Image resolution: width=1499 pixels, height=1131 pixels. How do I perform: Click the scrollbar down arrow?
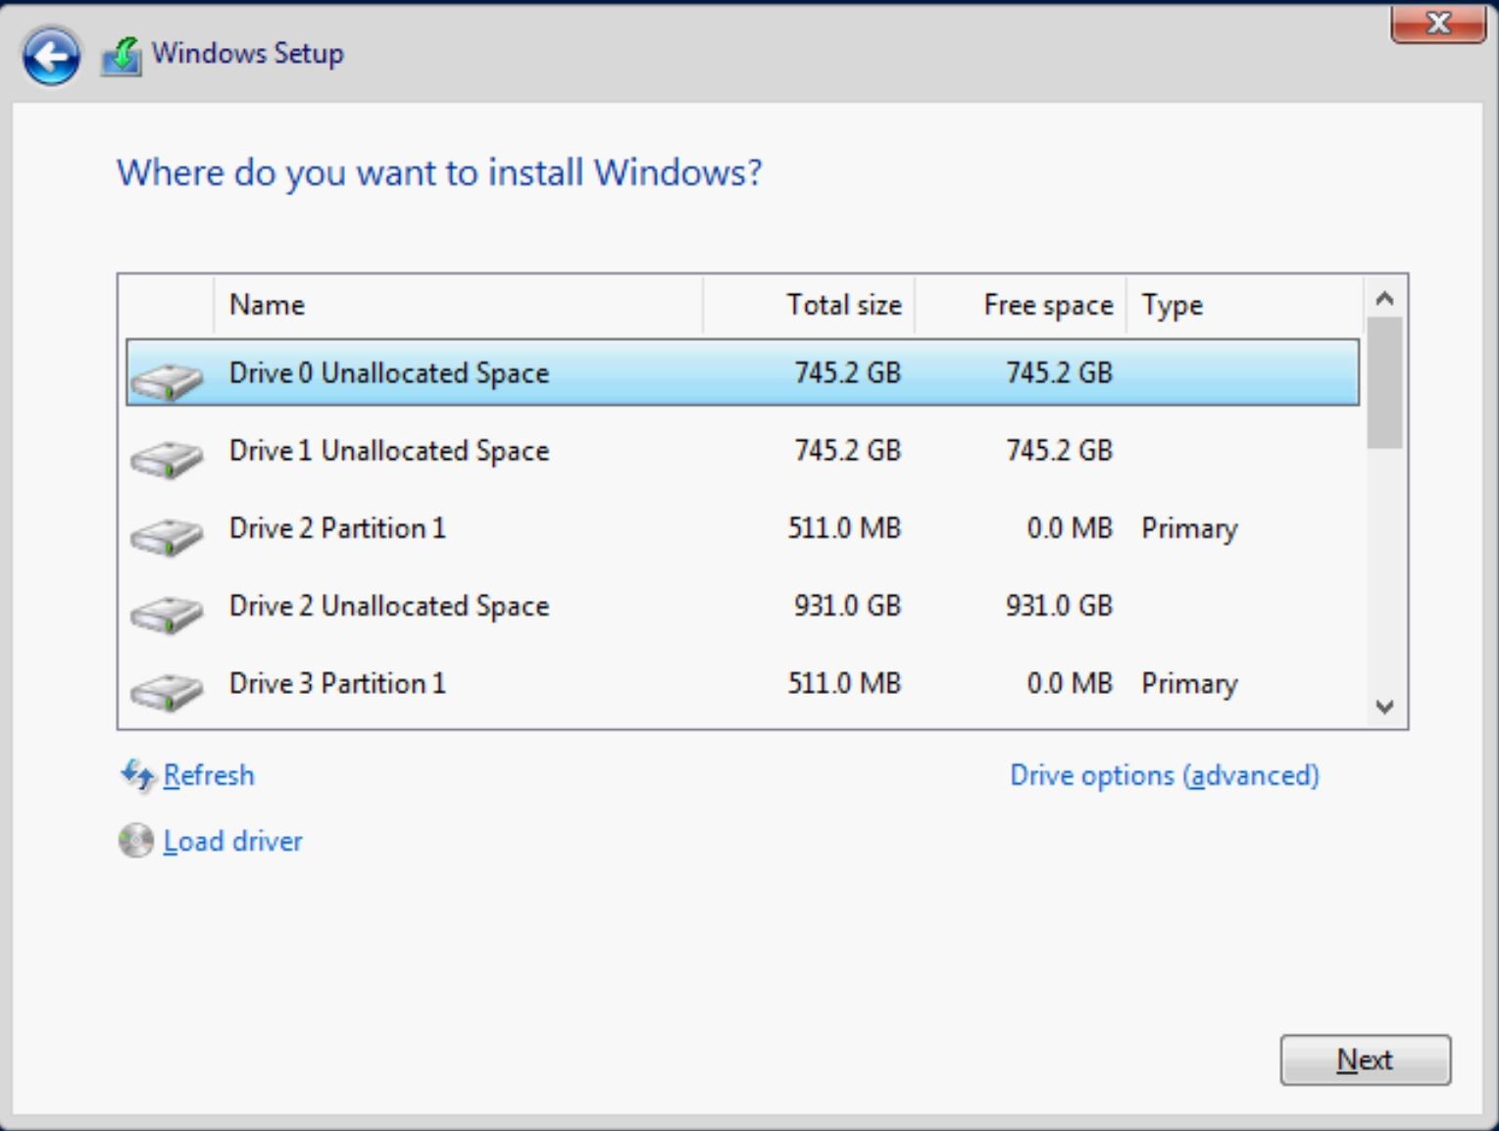click(x=1385, y=705)
